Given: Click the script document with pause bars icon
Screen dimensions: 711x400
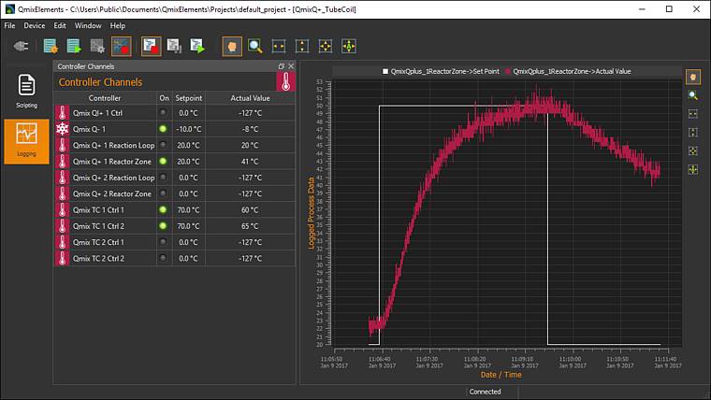Looking at the screenshot, I should [x=174, y=46].
